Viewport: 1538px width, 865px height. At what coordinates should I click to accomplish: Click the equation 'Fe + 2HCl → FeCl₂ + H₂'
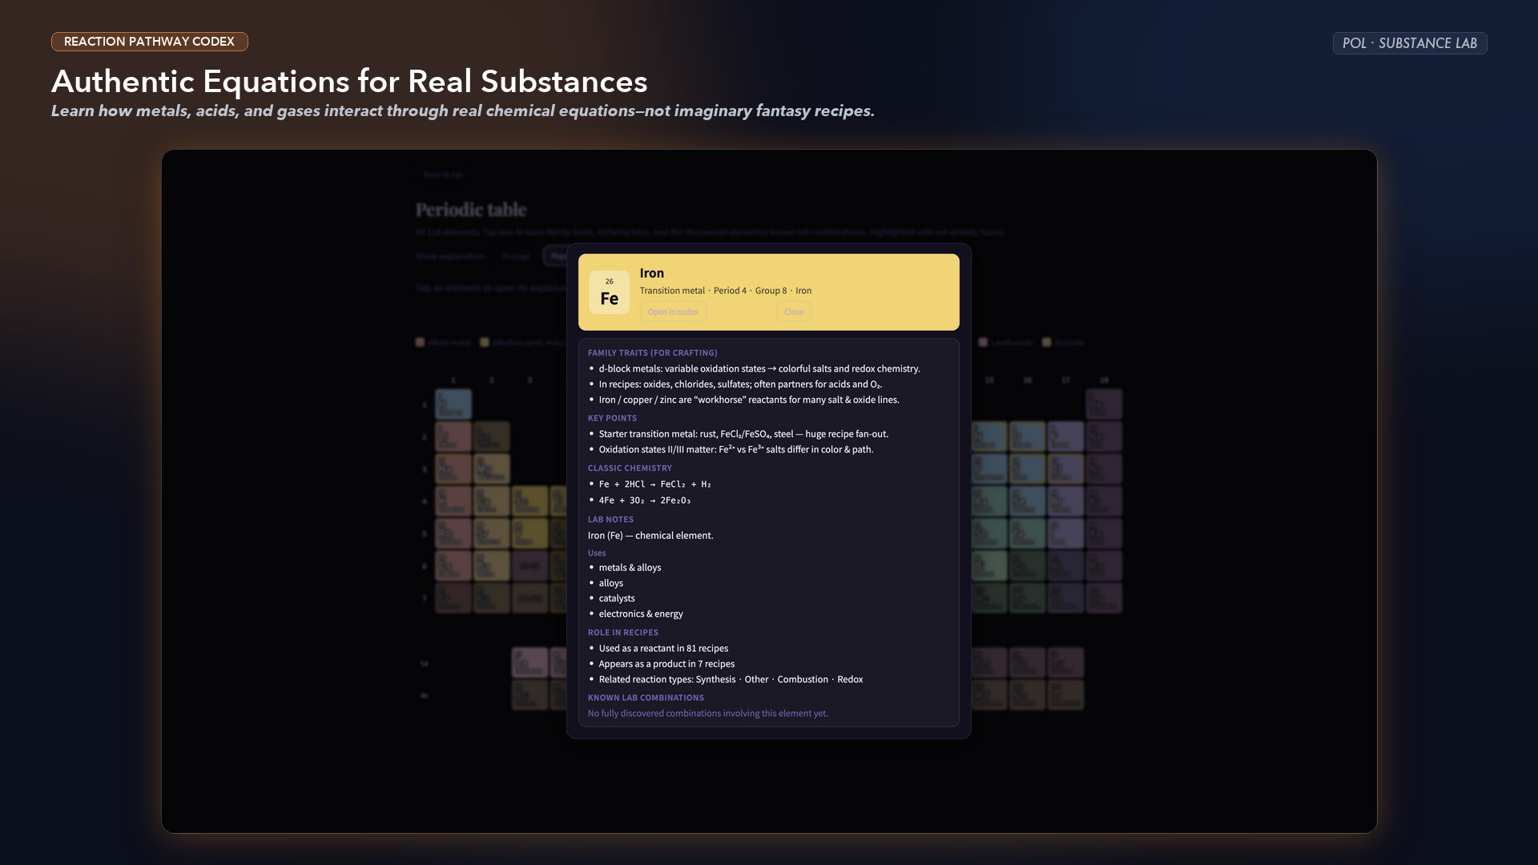655,485
